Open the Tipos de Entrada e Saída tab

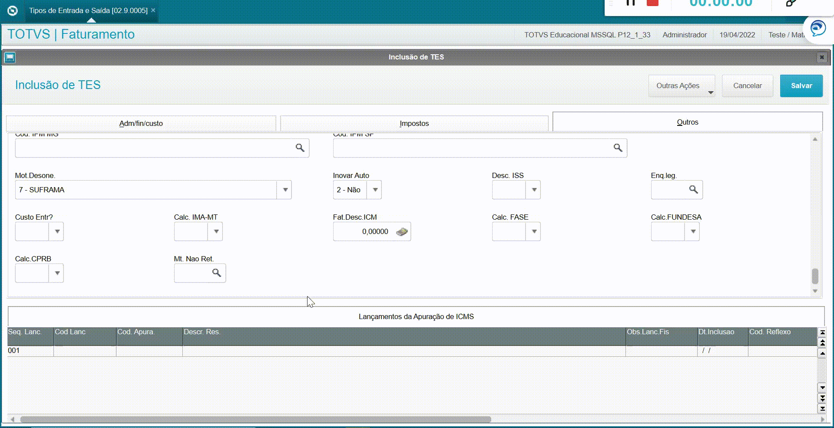click(88, 10)
